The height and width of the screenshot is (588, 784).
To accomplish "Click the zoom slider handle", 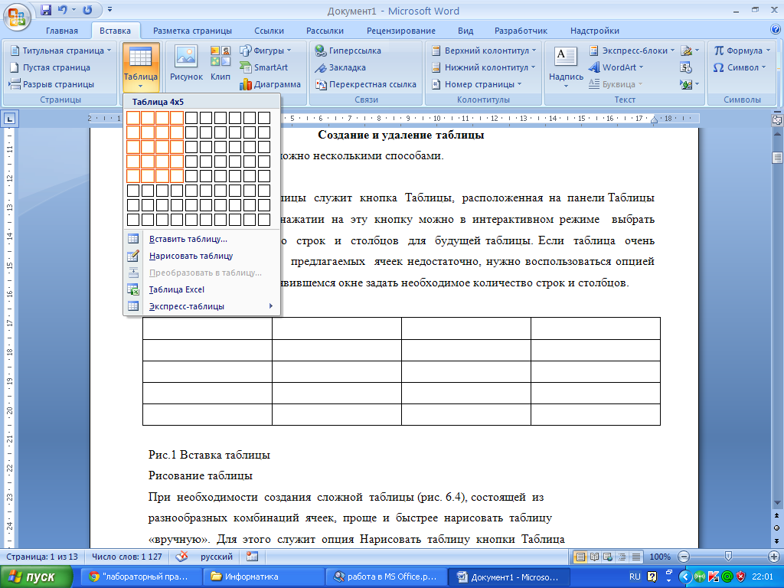I will tap(729, 556).
